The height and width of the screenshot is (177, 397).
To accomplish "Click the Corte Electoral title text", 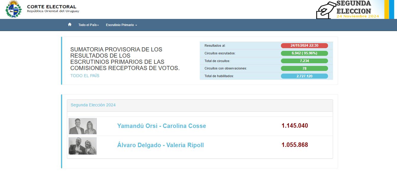I will [52, 7].
